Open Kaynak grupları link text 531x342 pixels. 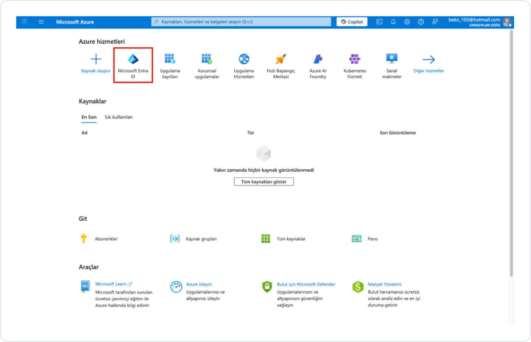coord(201,239)
